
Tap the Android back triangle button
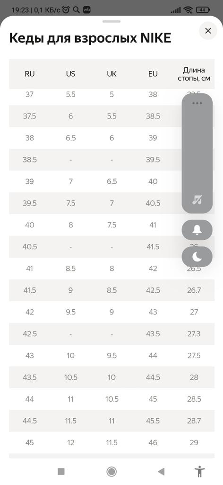tap(161, 471)
